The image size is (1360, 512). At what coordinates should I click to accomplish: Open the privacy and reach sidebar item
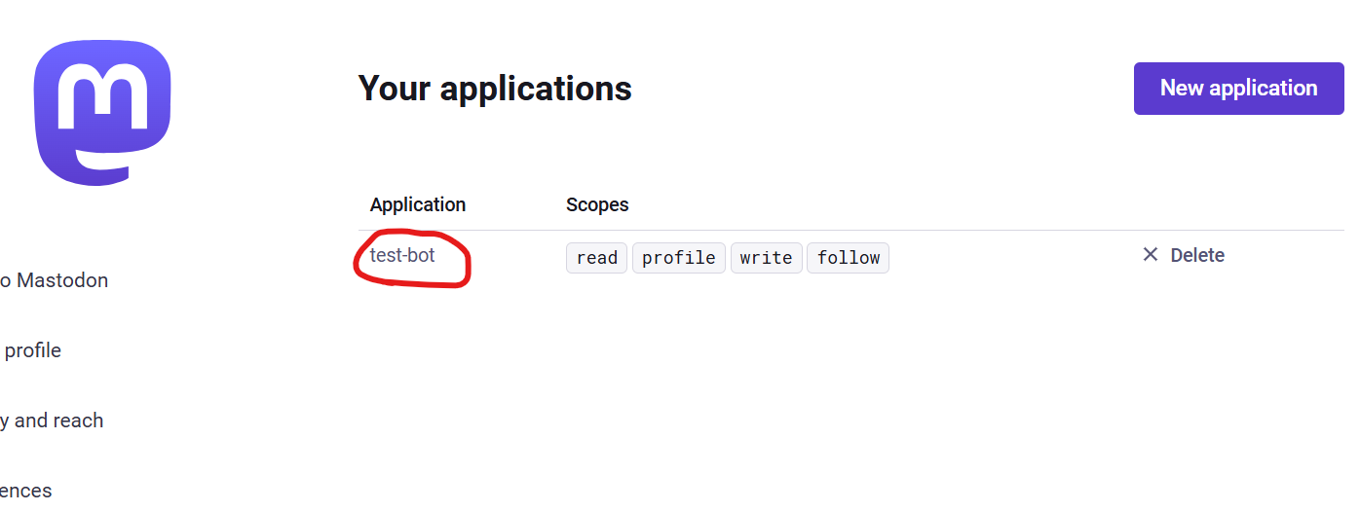(54, 421)
